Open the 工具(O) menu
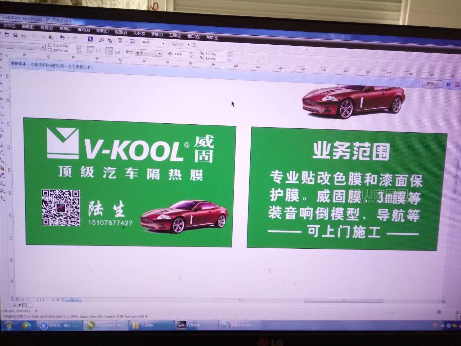This screenshot has width=461, height=346. [175, 35]
